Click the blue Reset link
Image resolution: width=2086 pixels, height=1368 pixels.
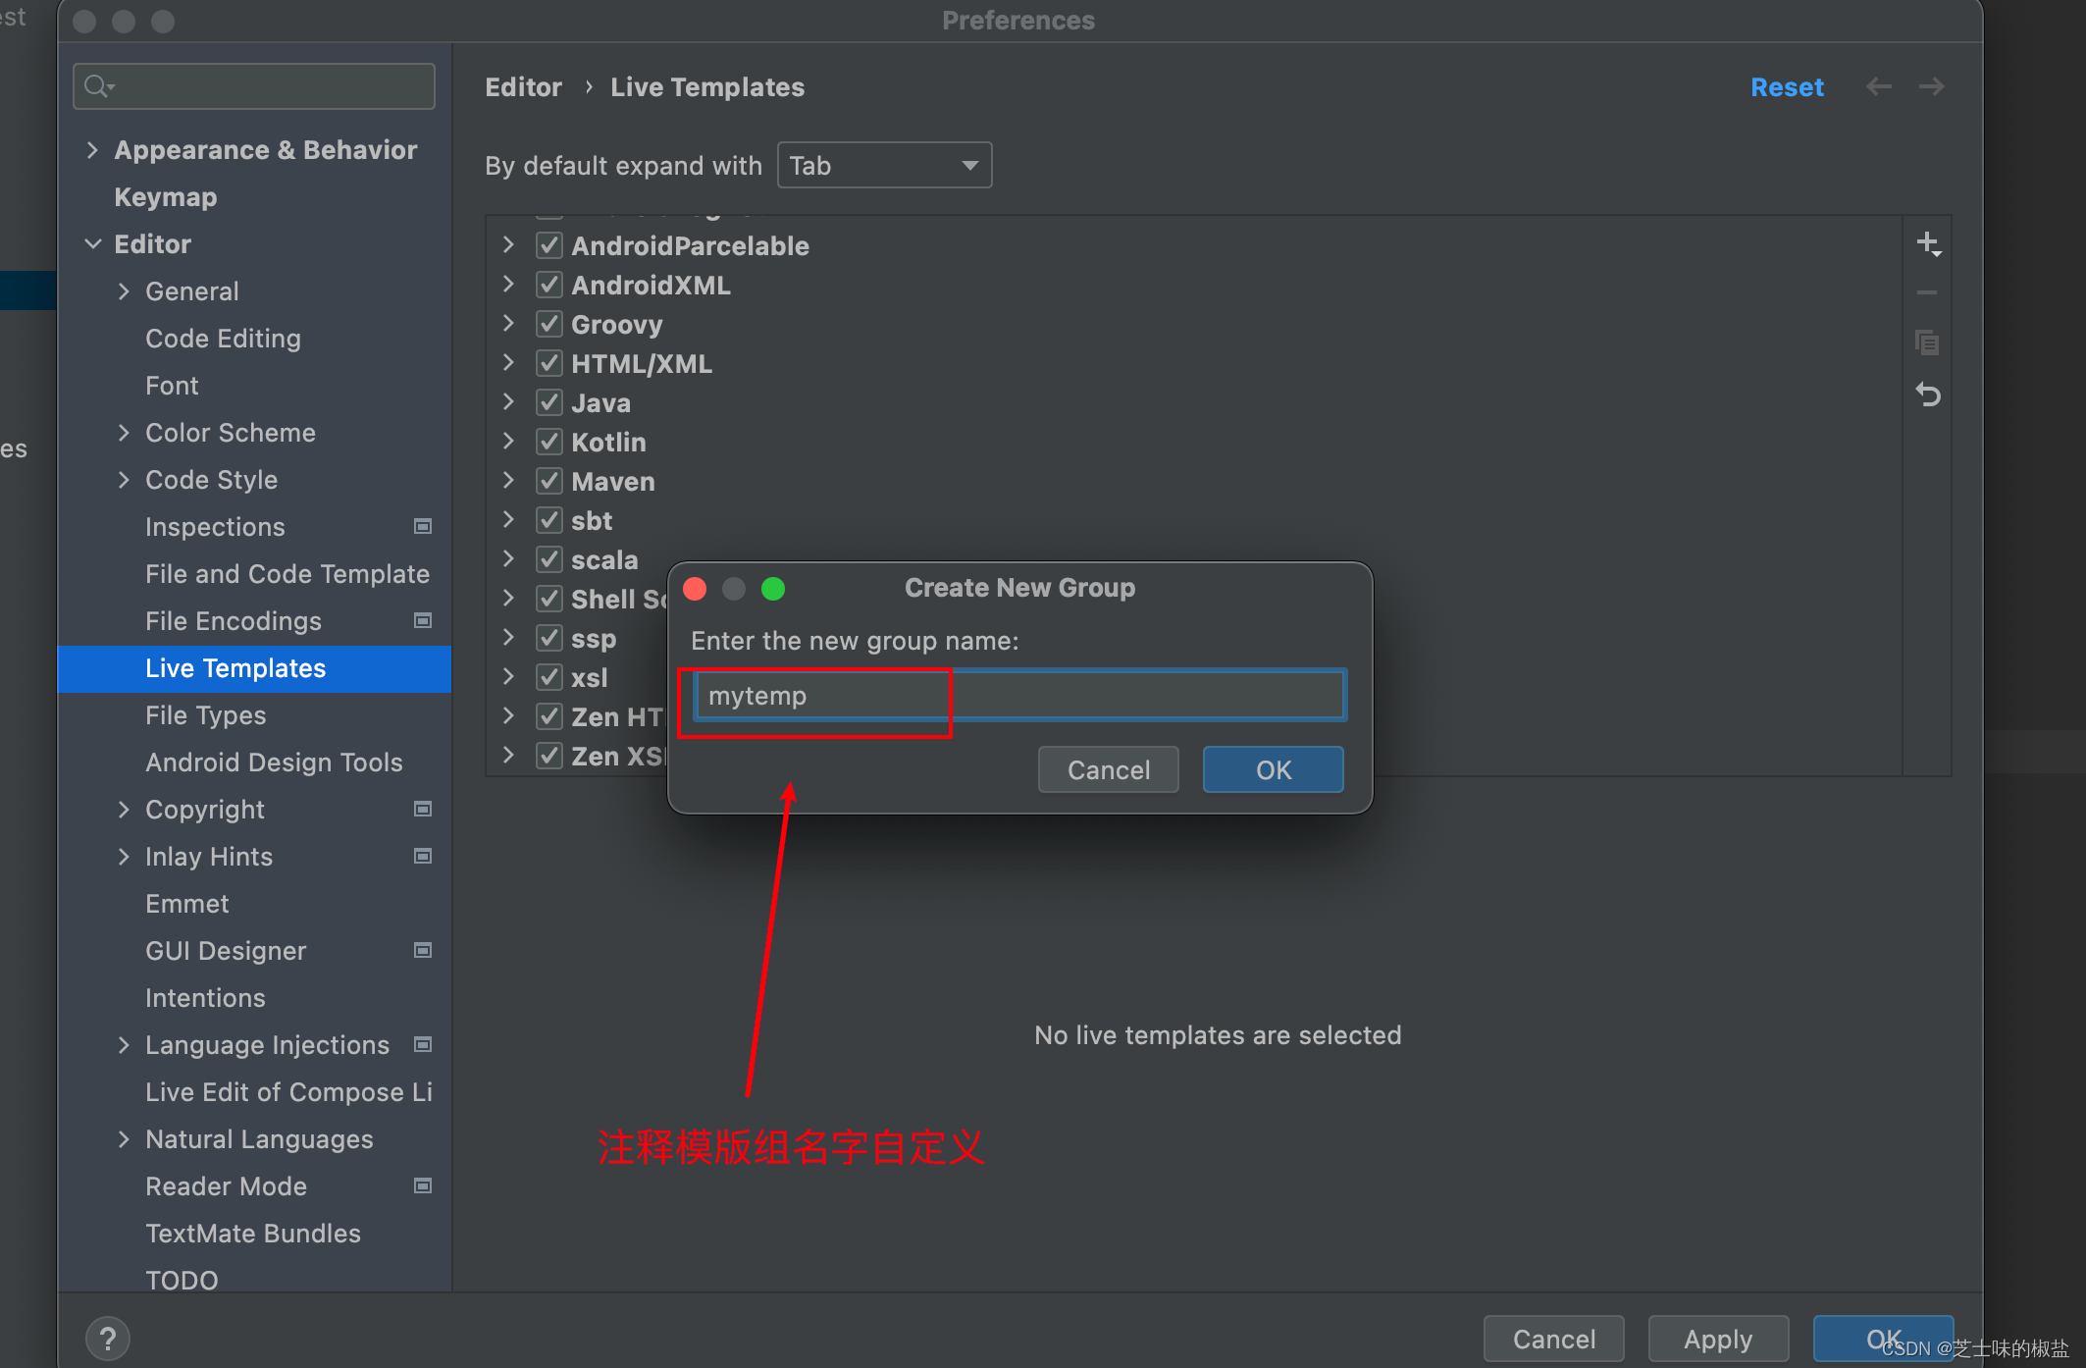tap(1786, 87)
